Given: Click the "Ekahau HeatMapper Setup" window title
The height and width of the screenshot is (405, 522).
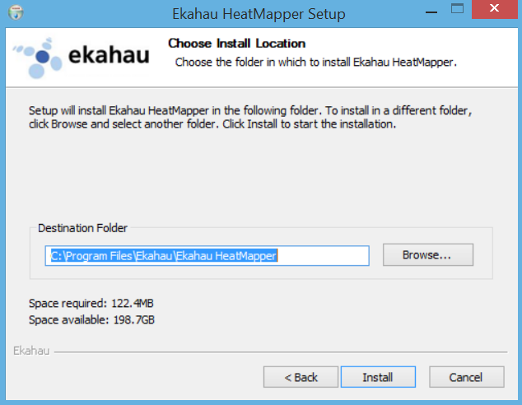Looking at the screenshot, I should tap(259, 14).
